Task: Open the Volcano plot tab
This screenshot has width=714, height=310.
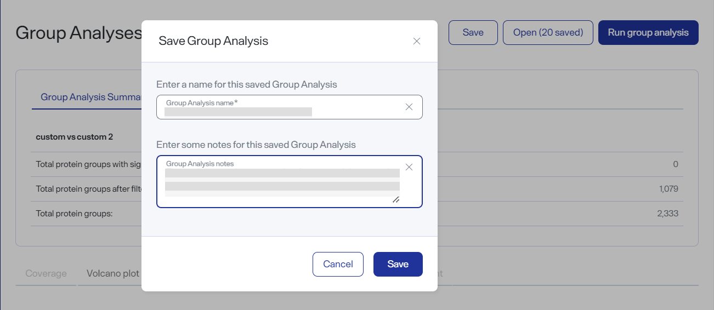Action: point(113,273)
